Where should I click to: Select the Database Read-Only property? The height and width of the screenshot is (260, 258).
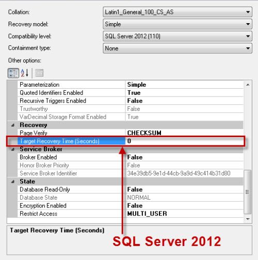[131, 189]
